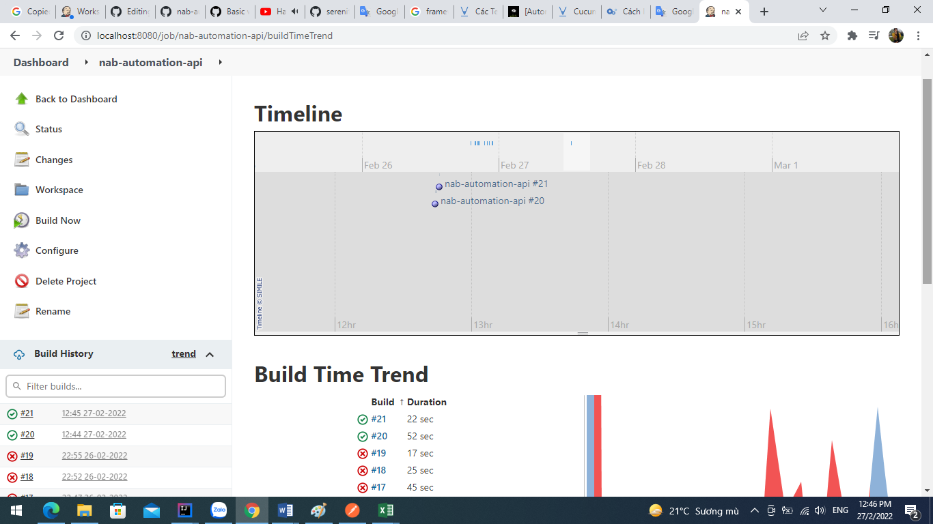The height and width of the screenshot is (524, 933).
Task: Click the Windows Start button
Action: click(x=16, y=510)
